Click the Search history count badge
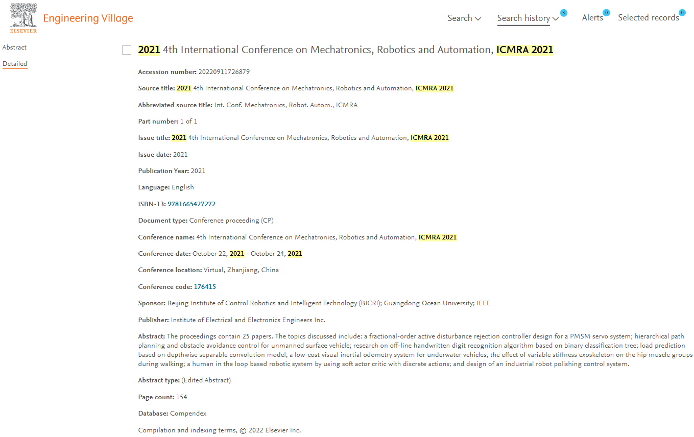Screen dimensions: 694x437 [563, 13]
